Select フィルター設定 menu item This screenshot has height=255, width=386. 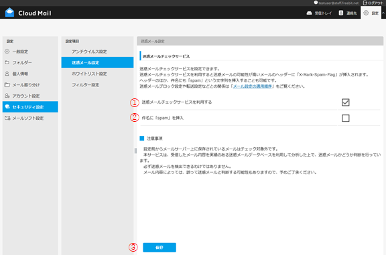point(97,84)
